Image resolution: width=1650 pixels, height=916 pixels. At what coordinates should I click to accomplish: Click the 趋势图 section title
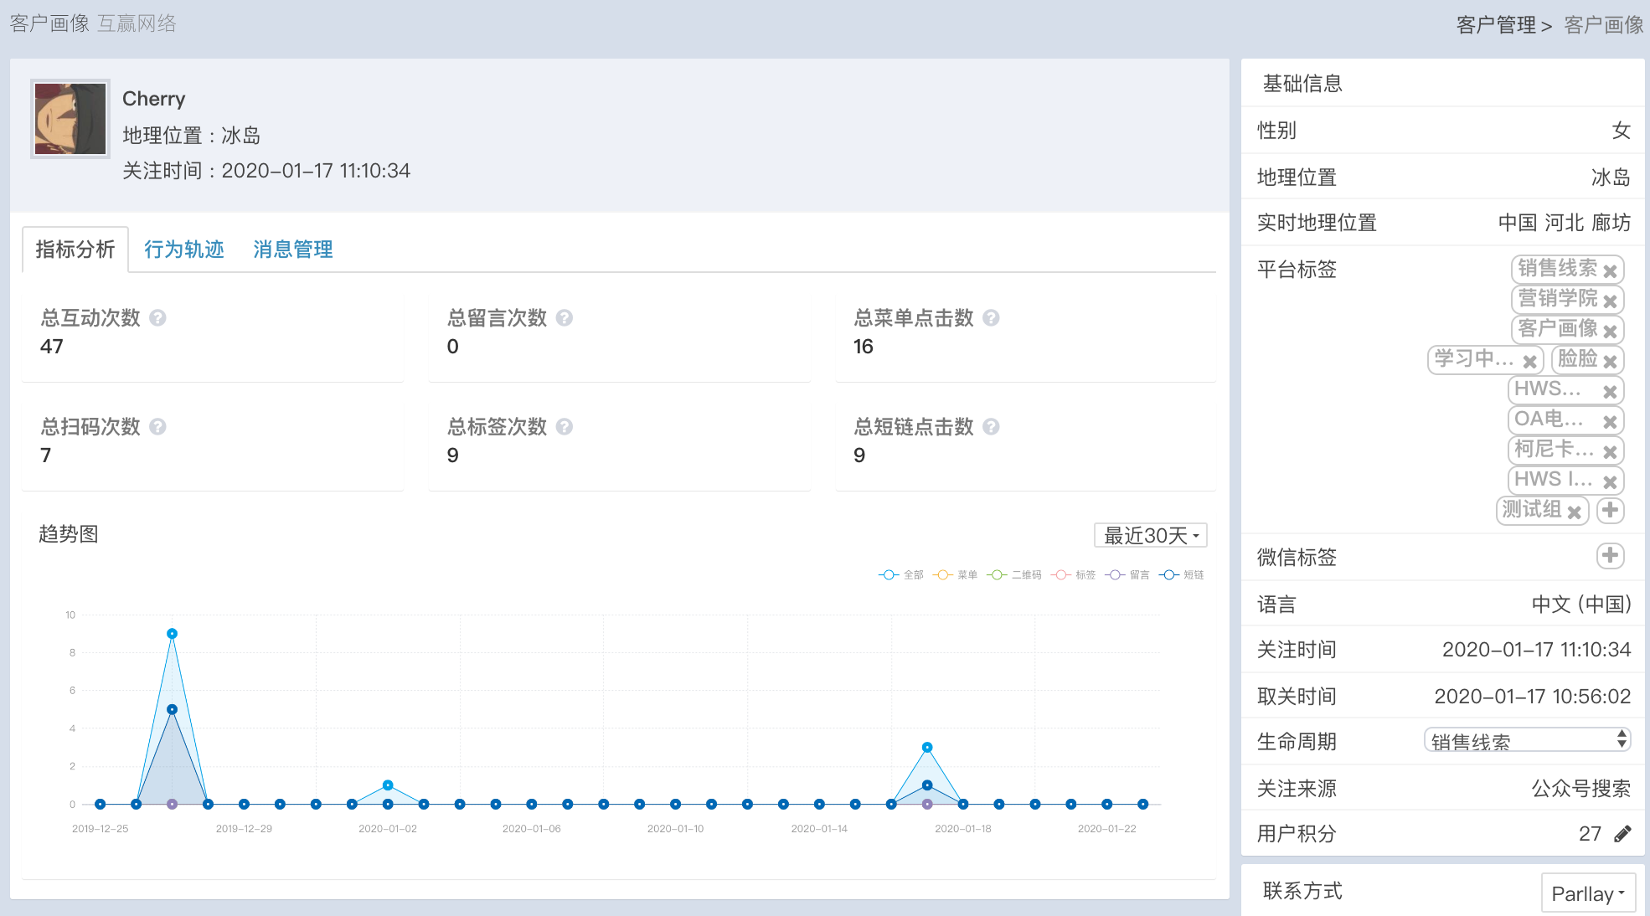pos(69,534)
